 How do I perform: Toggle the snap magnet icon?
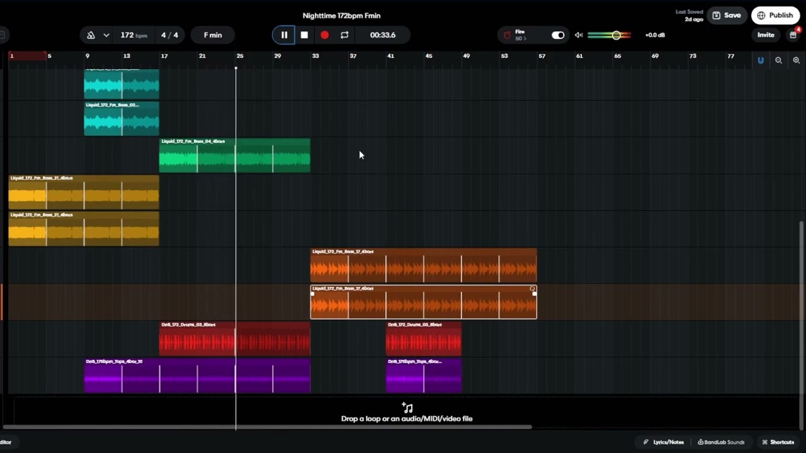tap(761, 60)
